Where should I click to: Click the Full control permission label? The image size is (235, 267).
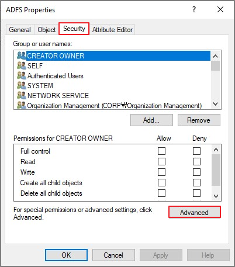[x=35, y=151]
